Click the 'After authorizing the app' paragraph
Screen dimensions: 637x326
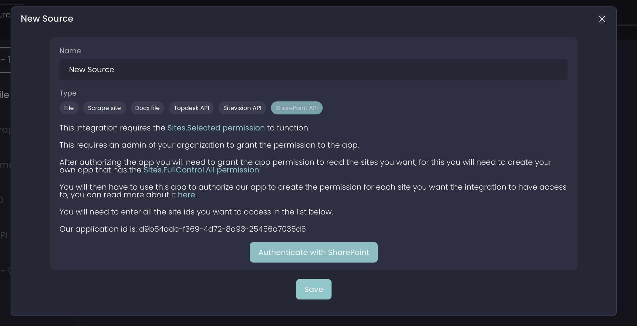click(x=305, y=162)
